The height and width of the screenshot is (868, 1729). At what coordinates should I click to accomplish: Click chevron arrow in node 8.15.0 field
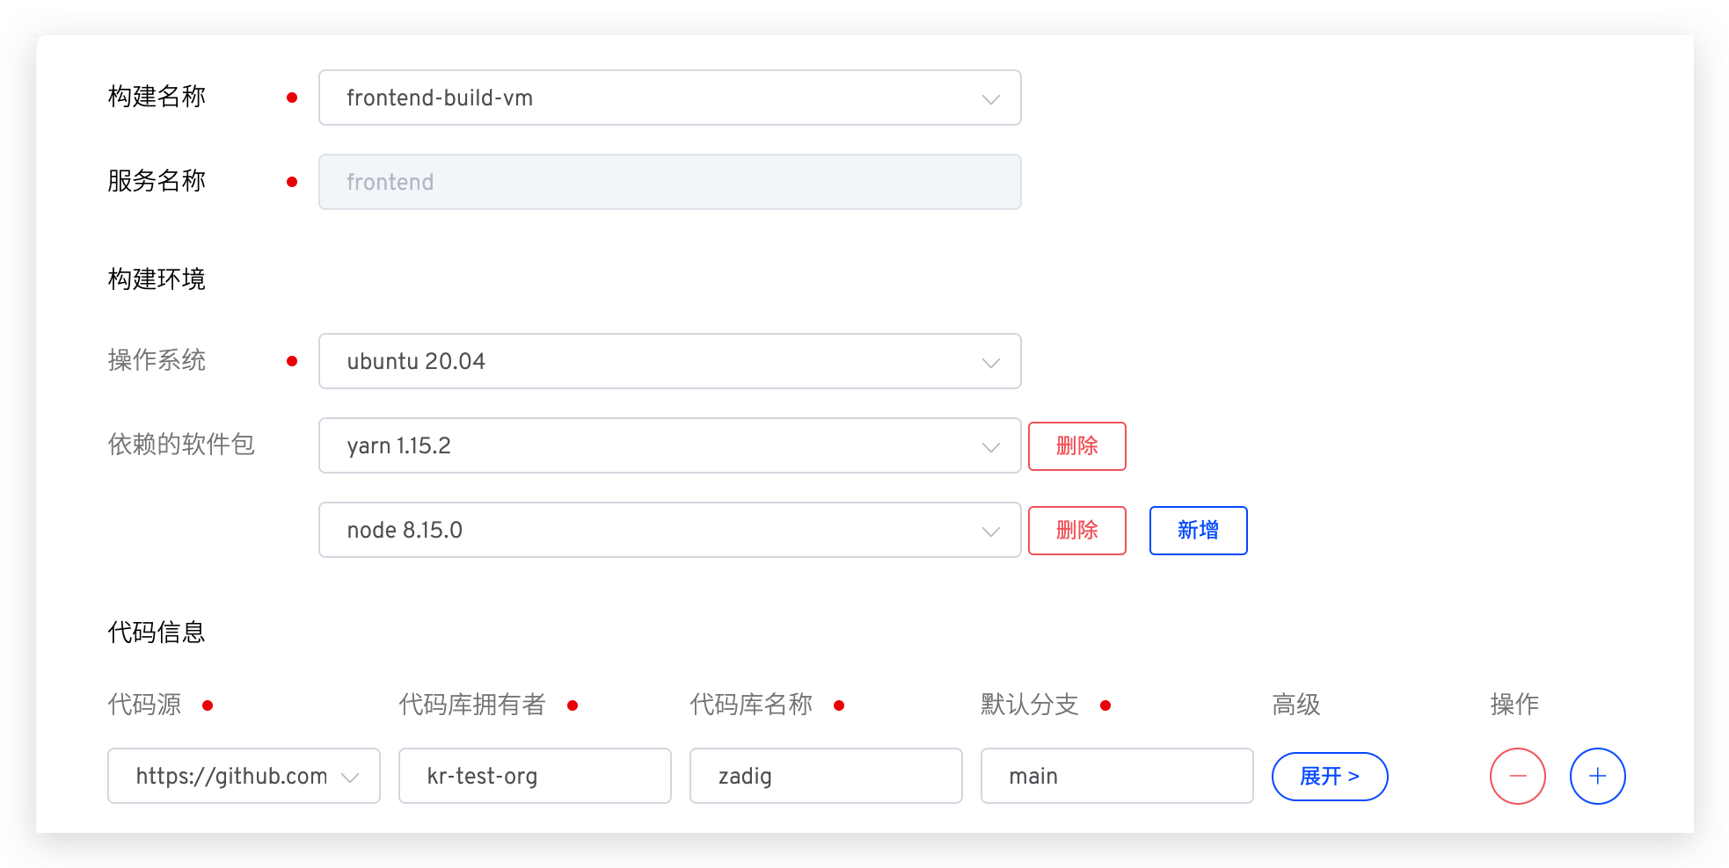(990, 532)
